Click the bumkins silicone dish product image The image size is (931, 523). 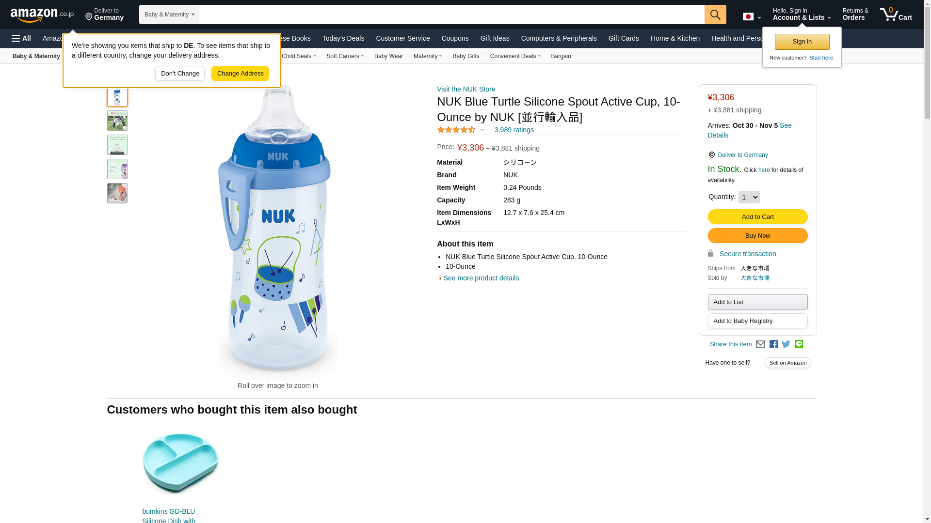(x=180, y=463)
